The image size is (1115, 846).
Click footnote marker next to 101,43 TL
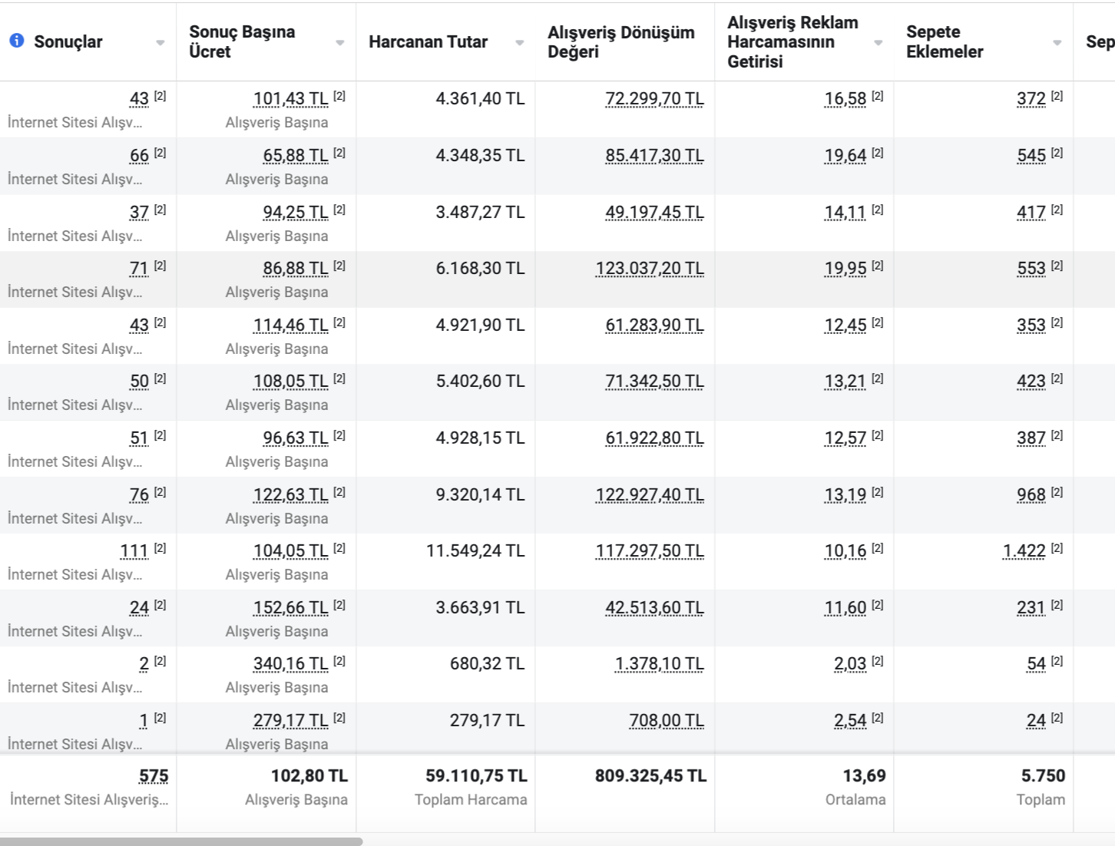point(339,96)
